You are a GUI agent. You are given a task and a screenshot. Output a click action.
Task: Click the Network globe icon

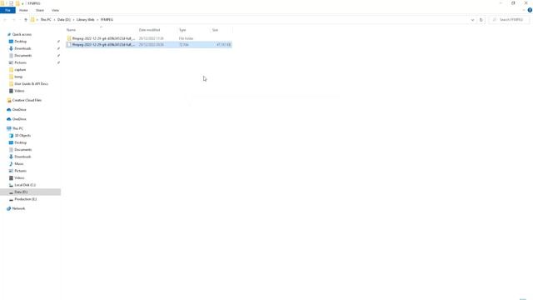[9, 208]
